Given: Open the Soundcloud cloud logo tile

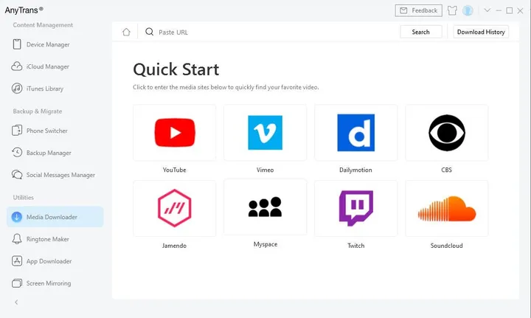Looking at the screenshot, I should [x=447, y=208].
